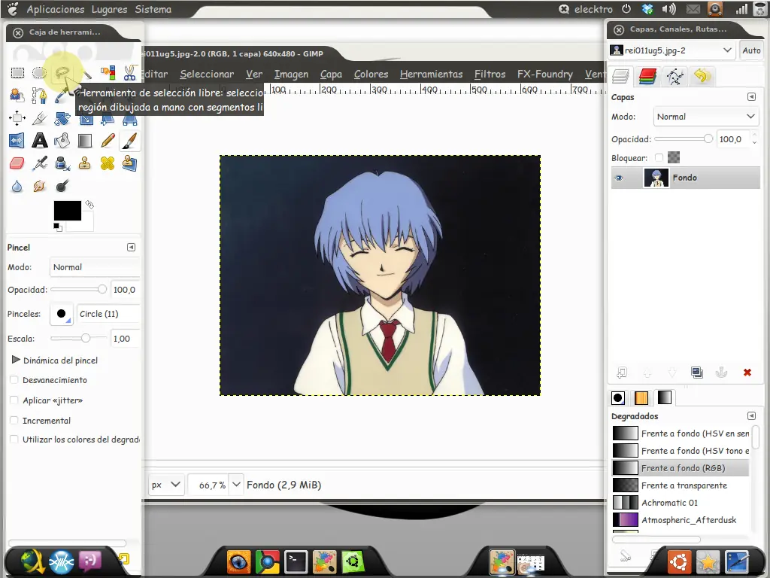Reset colors to default black and white
Viewport: 770px width, 578px height.
[x=57, y=227]
